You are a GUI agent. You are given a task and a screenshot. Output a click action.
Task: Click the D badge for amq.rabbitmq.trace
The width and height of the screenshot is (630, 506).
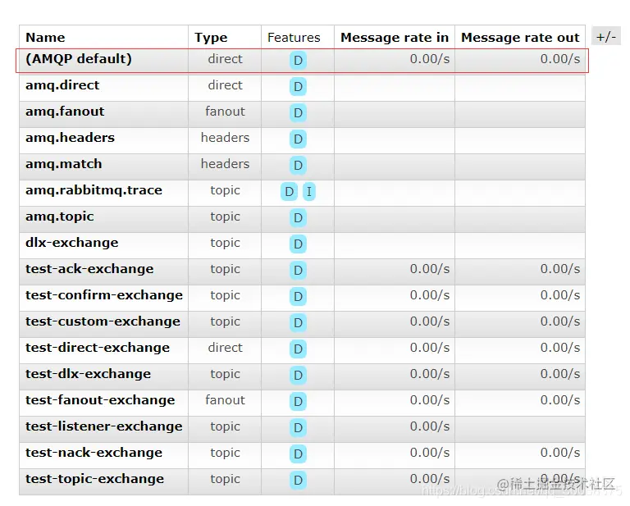(x=289, y=192)
